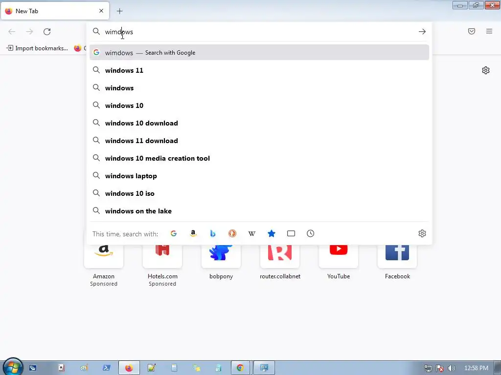Image resolution: width=501 pixels, height=375 pixels.
Task: Pick 'windows 10 download' suggestion
Action: (259, 123)
